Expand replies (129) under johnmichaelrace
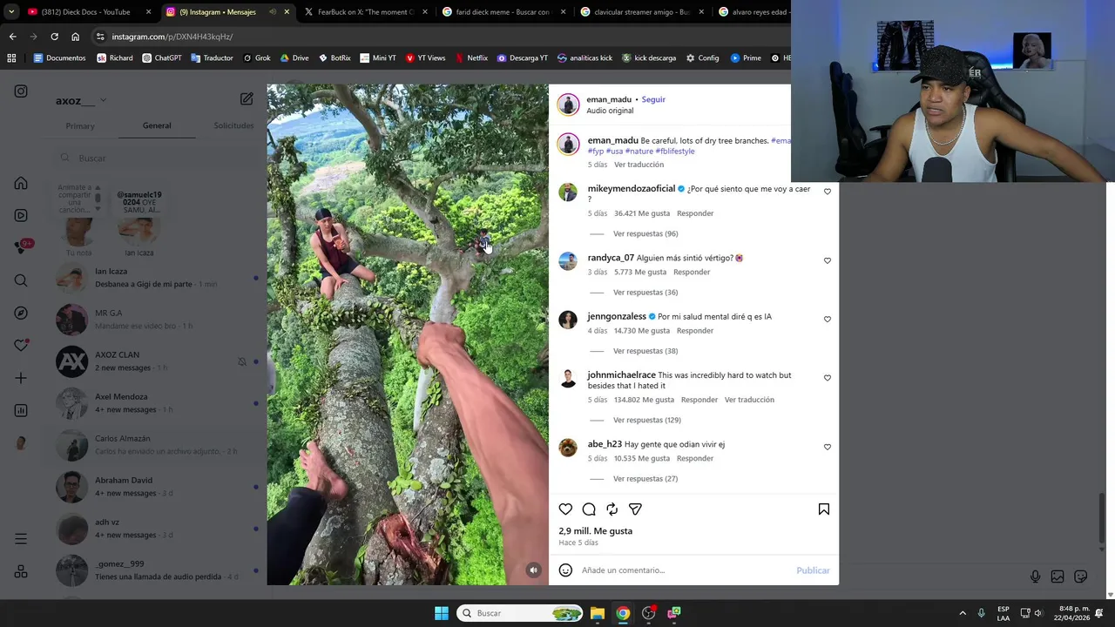1115x627 pixels. coord(647,420)
